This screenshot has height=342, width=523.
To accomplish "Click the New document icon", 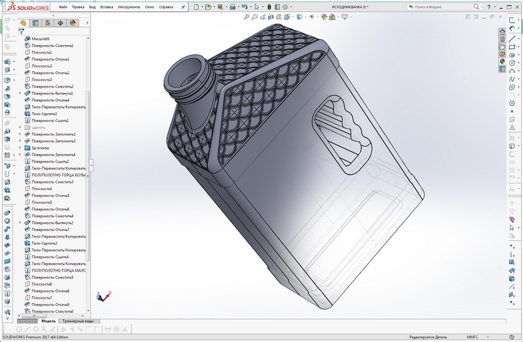I will [x=196, y=7].
